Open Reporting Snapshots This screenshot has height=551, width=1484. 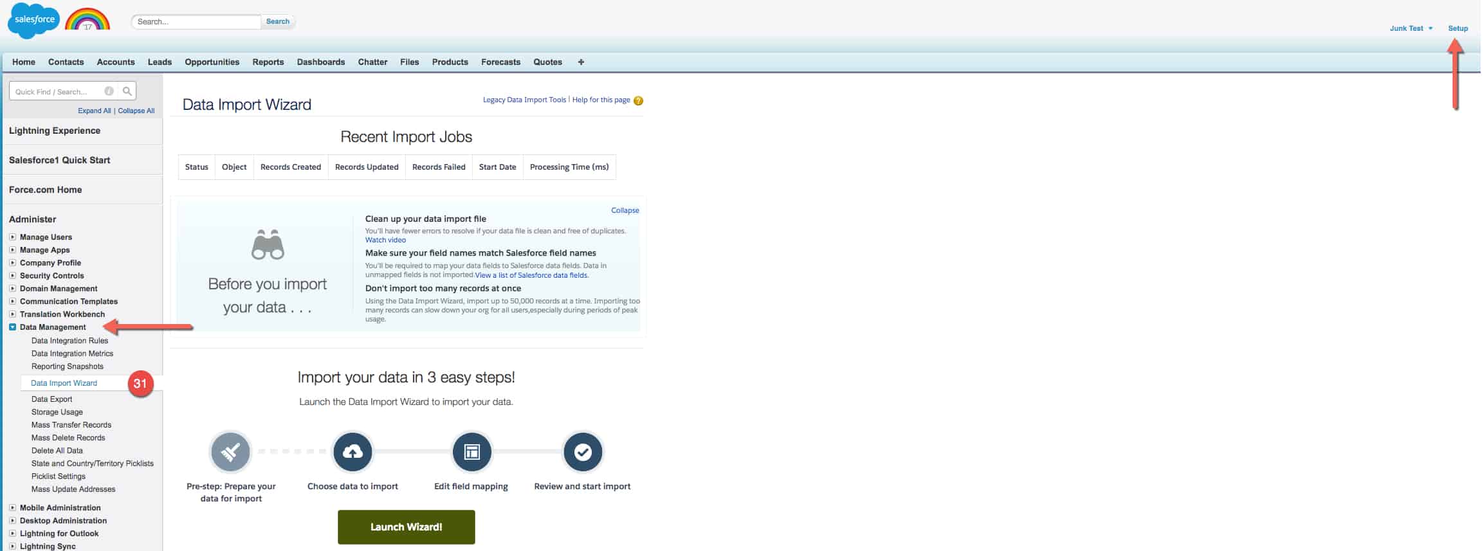click(68, 366)
